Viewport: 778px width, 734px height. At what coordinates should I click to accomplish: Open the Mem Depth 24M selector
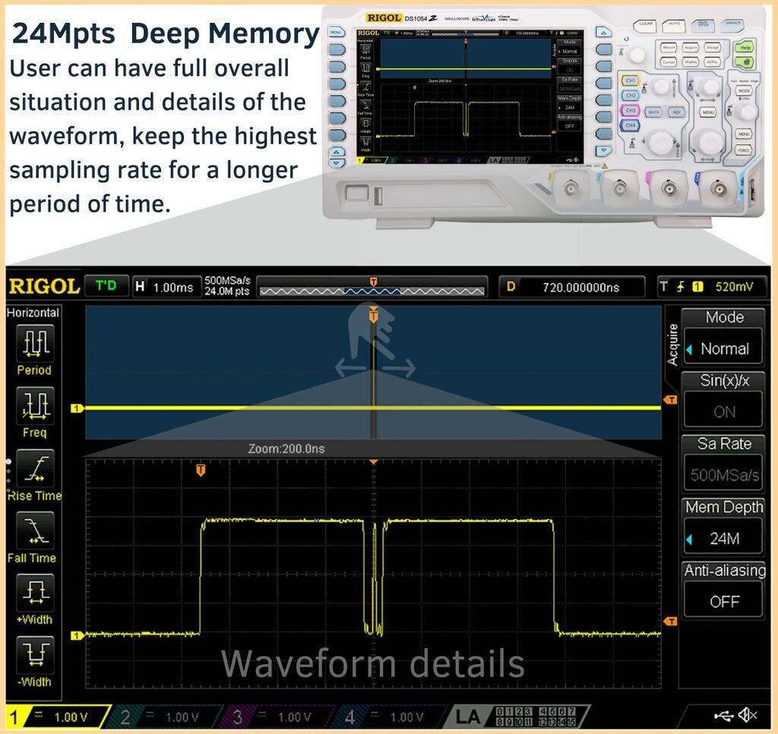pyautogui.click(x=723, y=538)
